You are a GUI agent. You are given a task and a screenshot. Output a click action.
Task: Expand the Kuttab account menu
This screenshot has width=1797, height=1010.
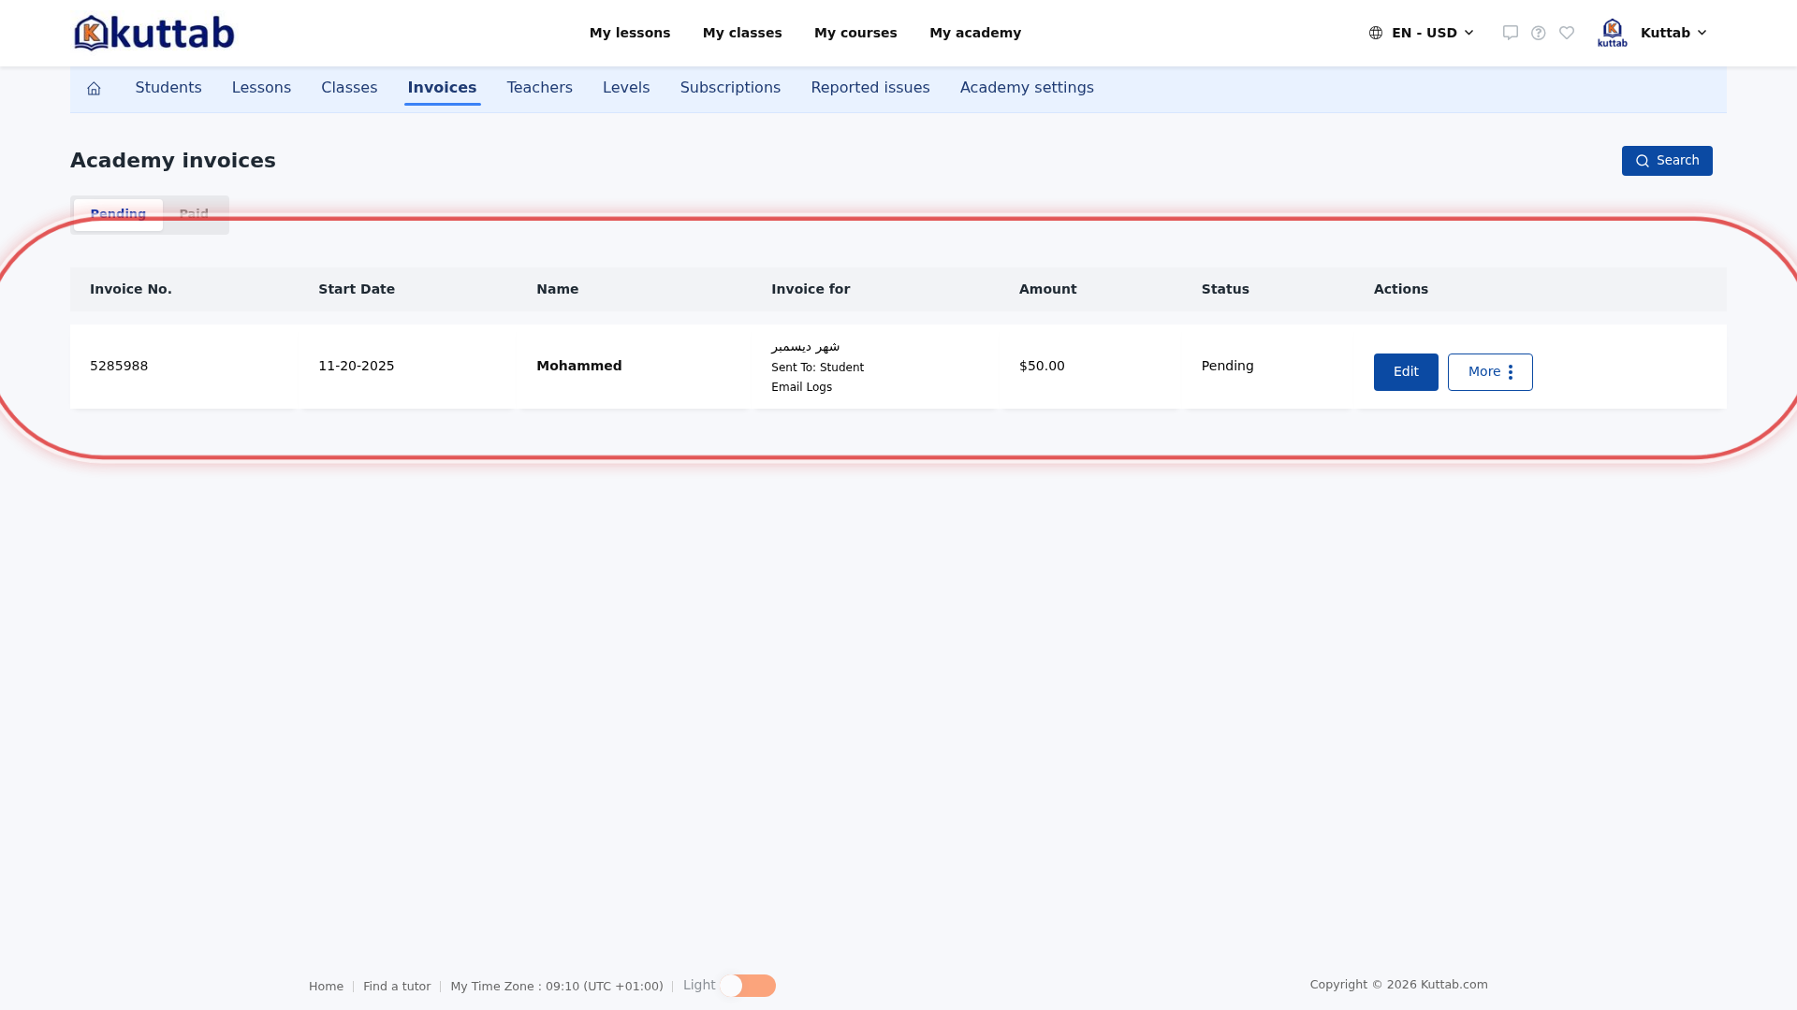[1673, 33]
